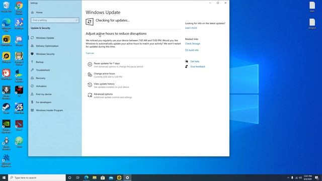Select the Steam desktop icon
Viewport: 322px width, 181px height.
coord(7,109)
